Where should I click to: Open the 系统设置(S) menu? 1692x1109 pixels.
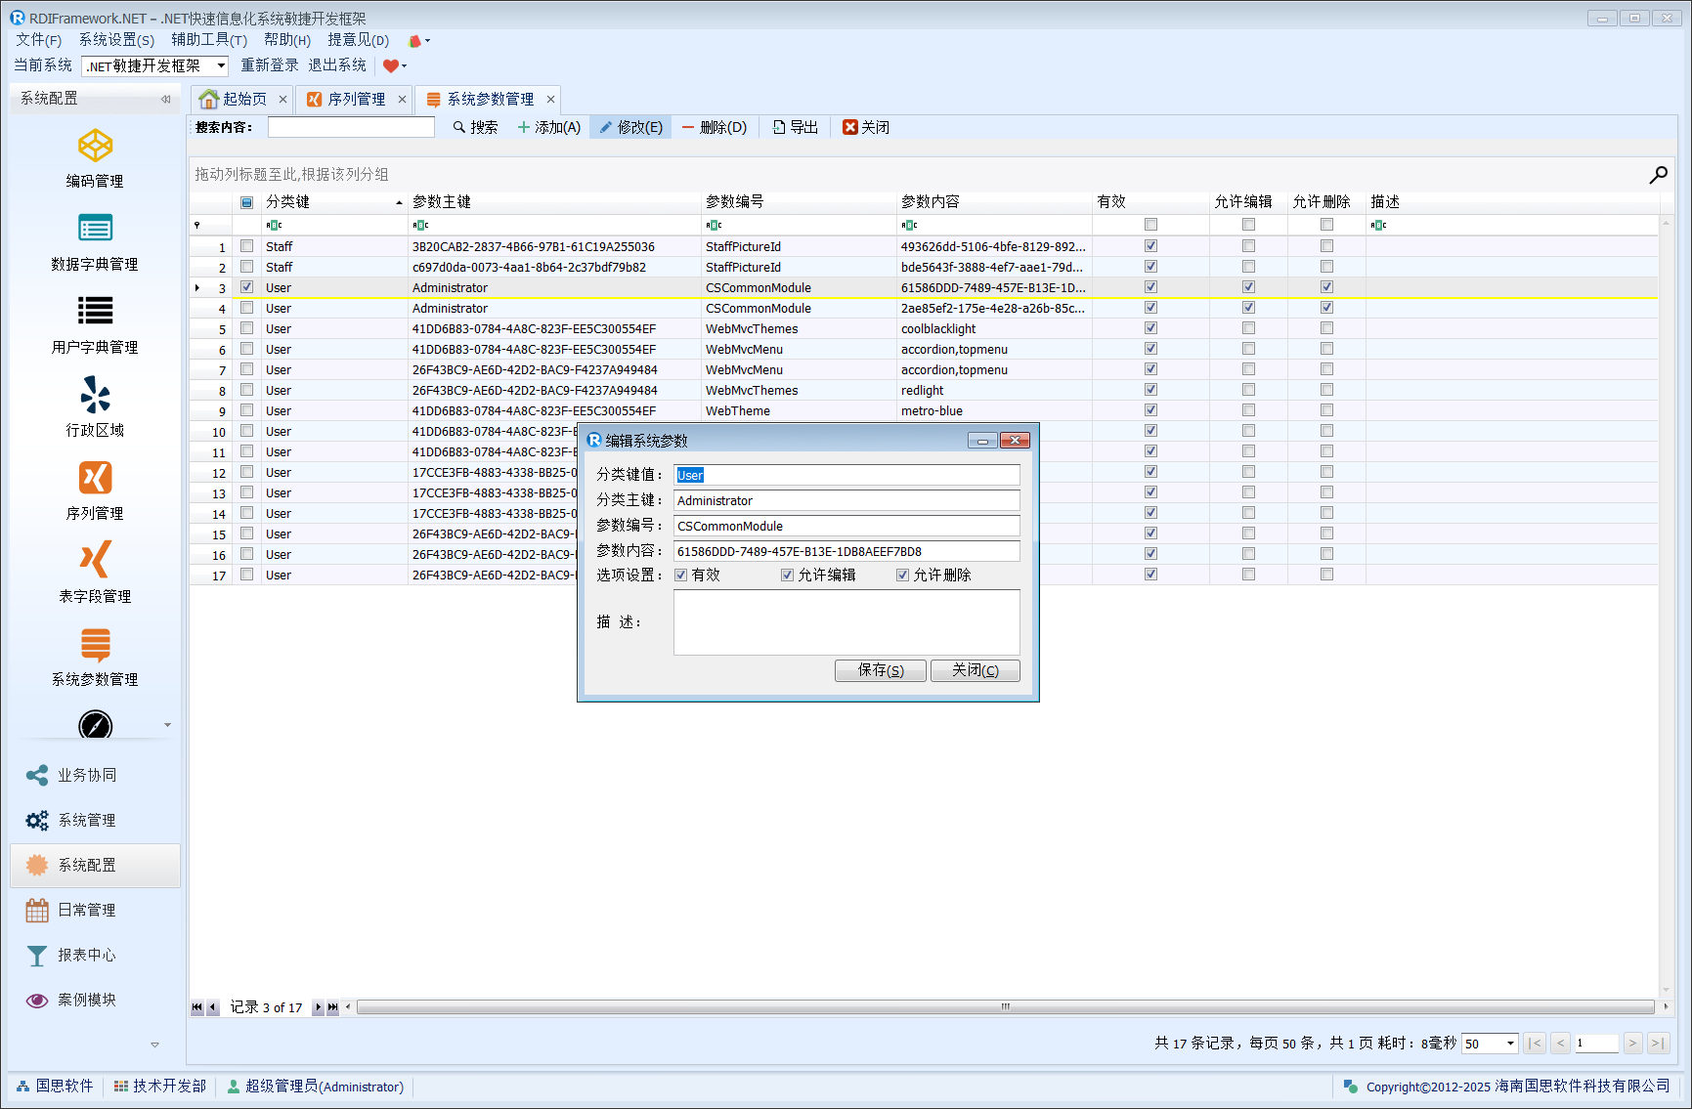coord(116,40)
